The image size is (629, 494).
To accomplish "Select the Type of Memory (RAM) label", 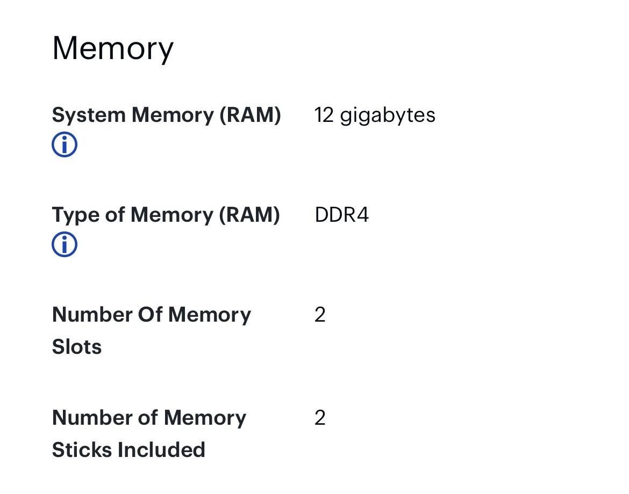I will tap(166, 215).
